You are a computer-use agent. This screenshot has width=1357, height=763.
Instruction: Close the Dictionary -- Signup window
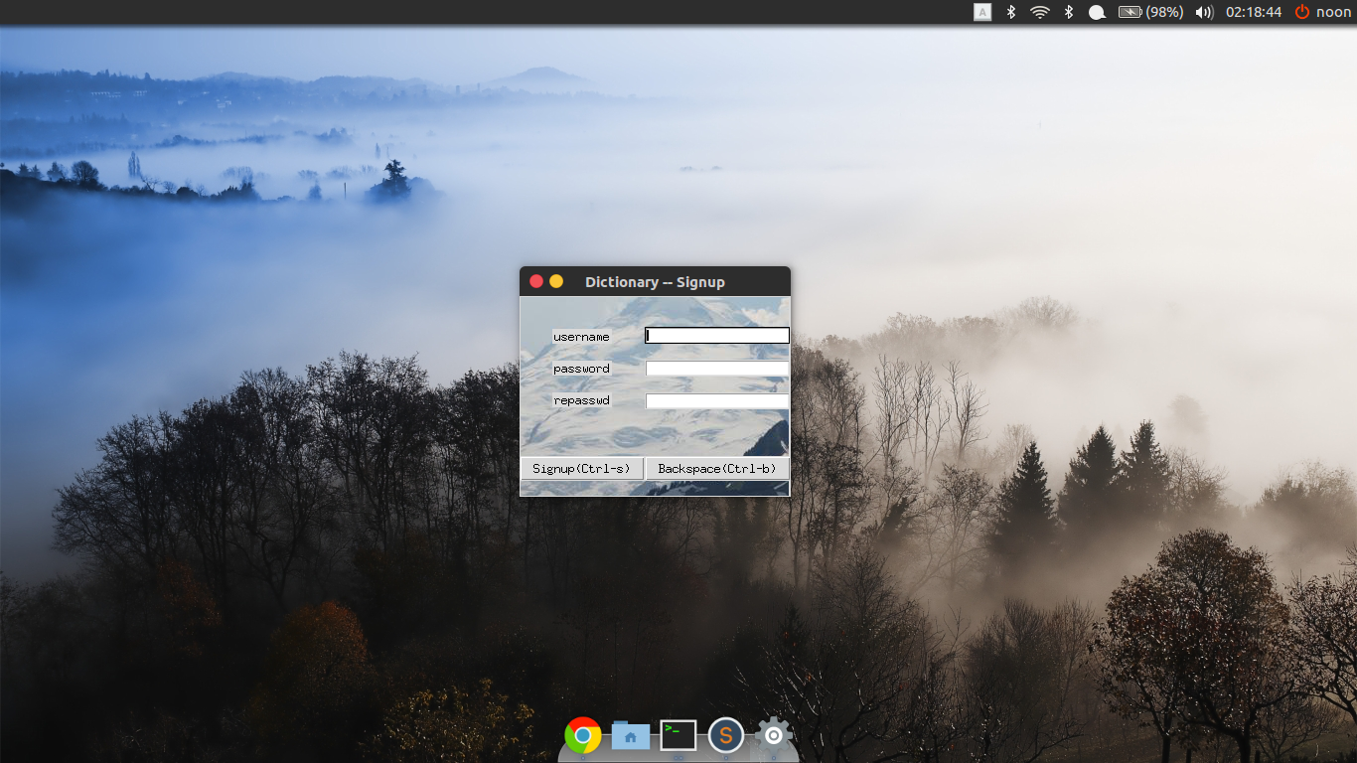point(536,281)
